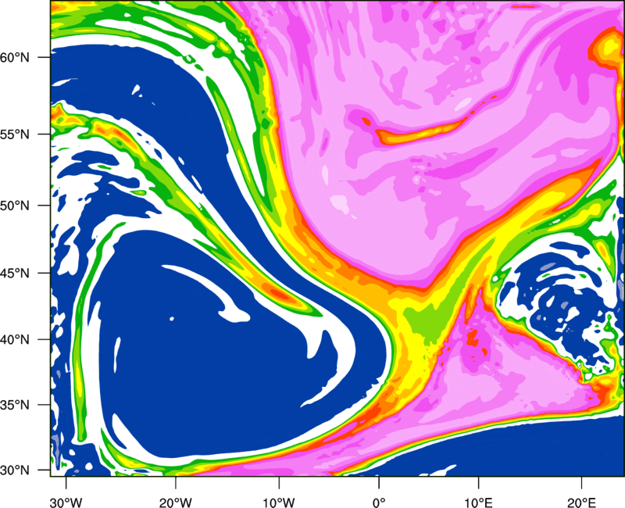Image resolution: width=625 pixels, height=508 pixels.
Task: Click the 30°W longitude label
Action: (x=66, y=503)
